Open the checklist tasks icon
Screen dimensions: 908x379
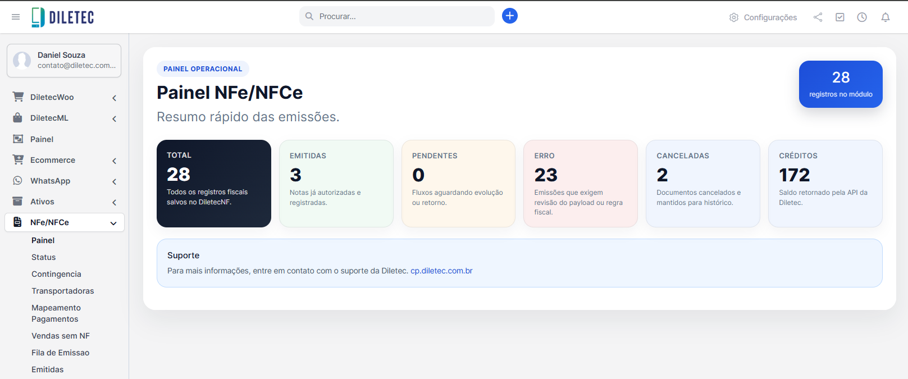pyautogui.click(x=840, y=17)
